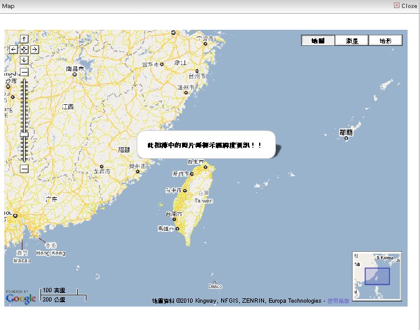420x330 pixels.
Task: Switch to 衛星 satellite view
Action: tap(352, 41)
